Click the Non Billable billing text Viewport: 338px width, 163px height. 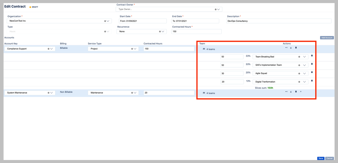click(x=66, y=92)
